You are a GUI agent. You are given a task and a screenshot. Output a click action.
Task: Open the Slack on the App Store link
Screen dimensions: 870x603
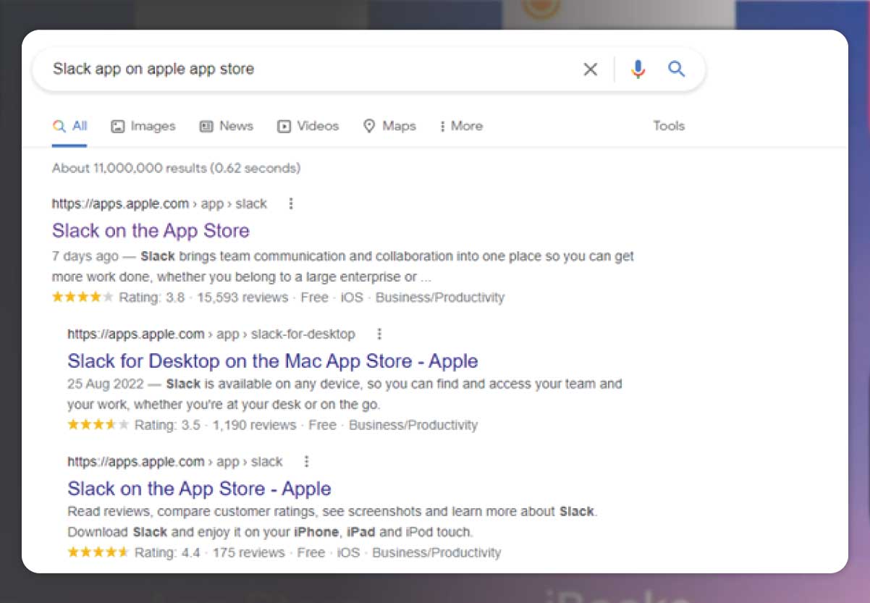151,231
